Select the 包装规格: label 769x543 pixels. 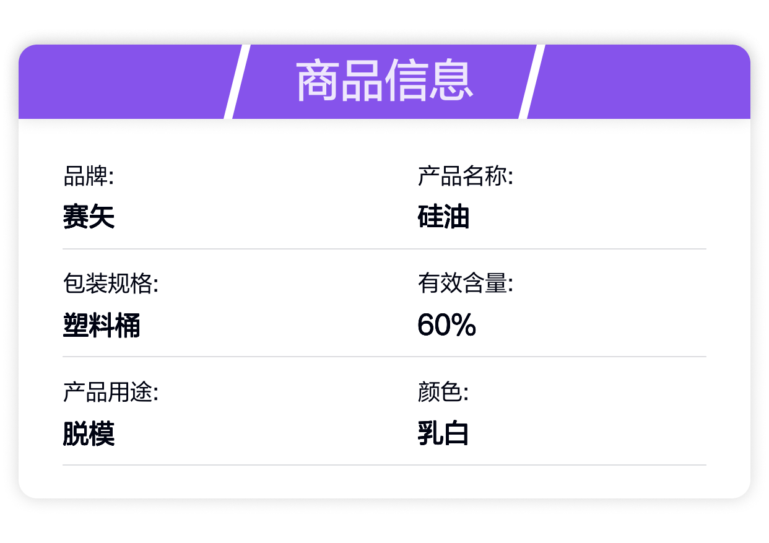pyautogui.click(x=111, y=284)
